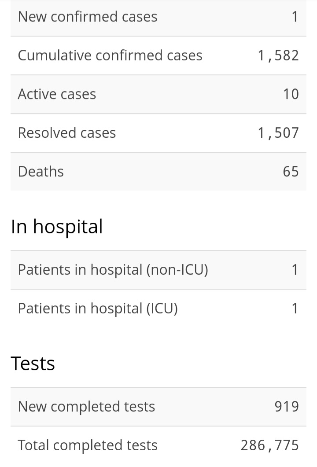Select the Active cases row
The height and width of the screenshot is (467, 317).
[x=158, y=95]
